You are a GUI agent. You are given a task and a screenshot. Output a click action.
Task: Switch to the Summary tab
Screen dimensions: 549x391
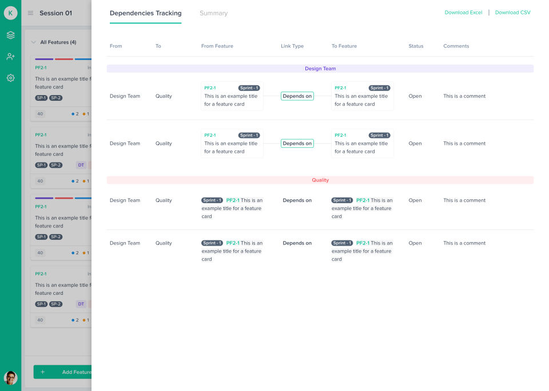click(213, 13)
